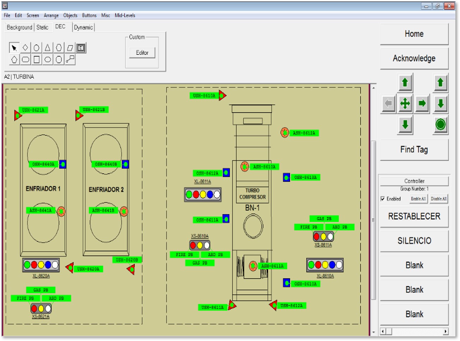Click the OSH-8612A green tag label

pos(207,173)
